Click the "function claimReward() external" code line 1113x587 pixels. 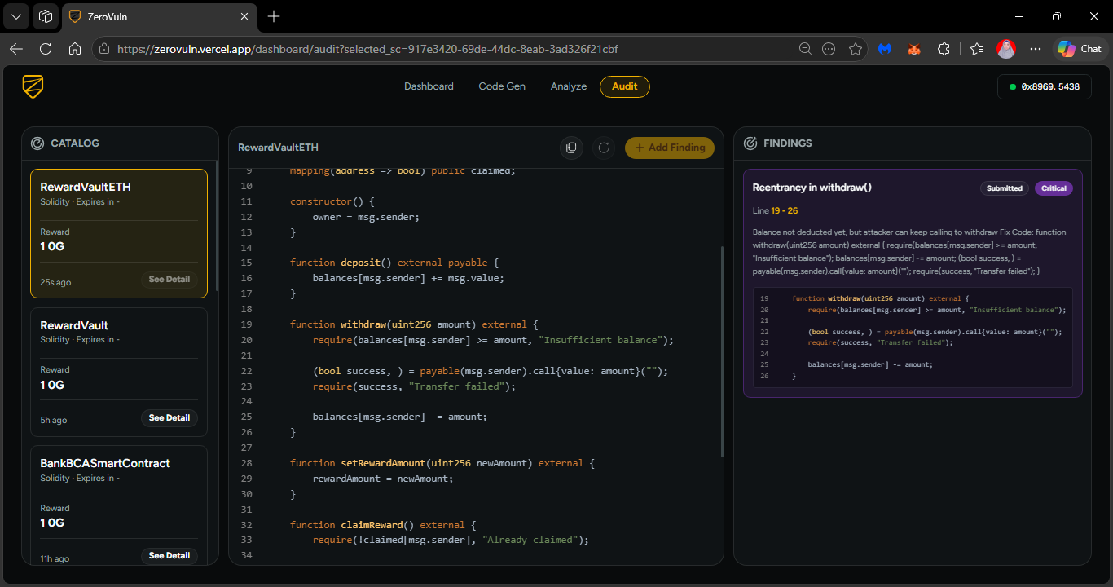(x=383, y=525)
